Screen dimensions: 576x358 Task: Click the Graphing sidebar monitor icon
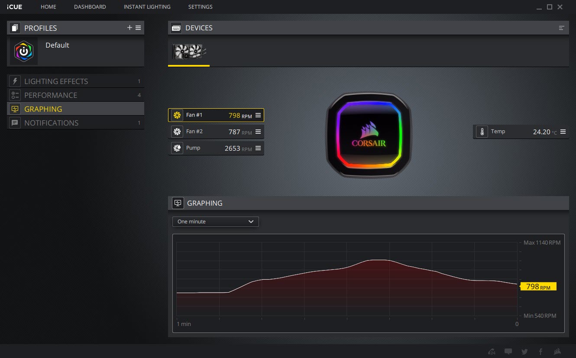coord(15,109)
